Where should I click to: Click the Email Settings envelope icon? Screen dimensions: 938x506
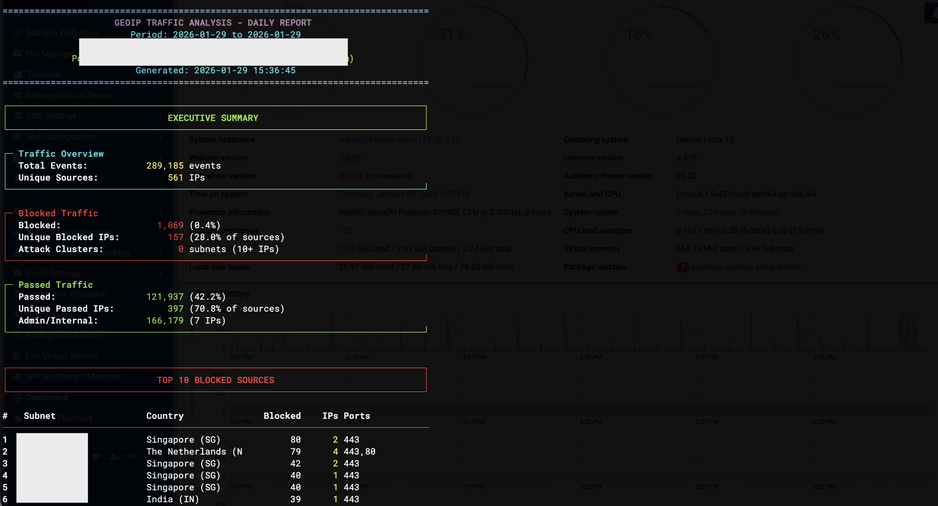[17, 273]
